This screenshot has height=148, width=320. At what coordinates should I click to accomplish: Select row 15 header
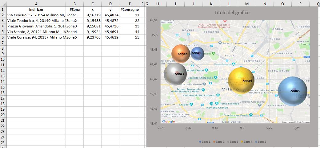point(3,87)
